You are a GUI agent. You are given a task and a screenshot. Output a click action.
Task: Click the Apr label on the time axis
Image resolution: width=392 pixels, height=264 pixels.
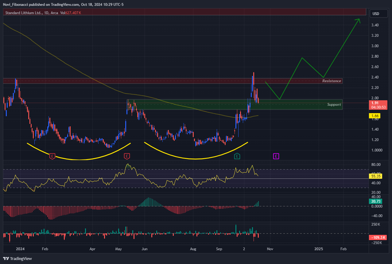pyautogui.click(x=92, y=249)
